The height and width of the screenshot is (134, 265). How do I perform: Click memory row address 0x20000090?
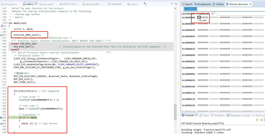[188, 55]
